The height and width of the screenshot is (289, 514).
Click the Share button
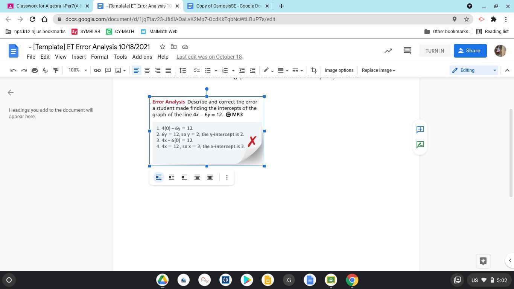470,51
